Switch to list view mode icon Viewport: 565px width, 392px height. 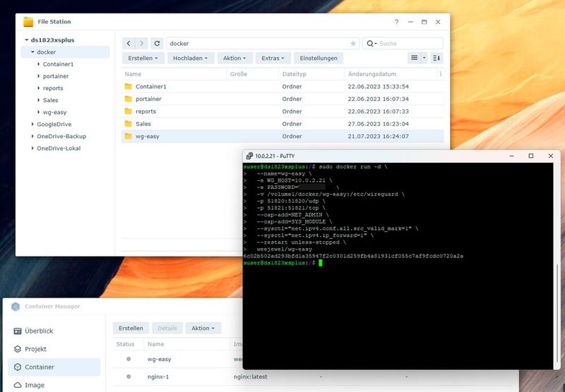[x=415, y=58]
